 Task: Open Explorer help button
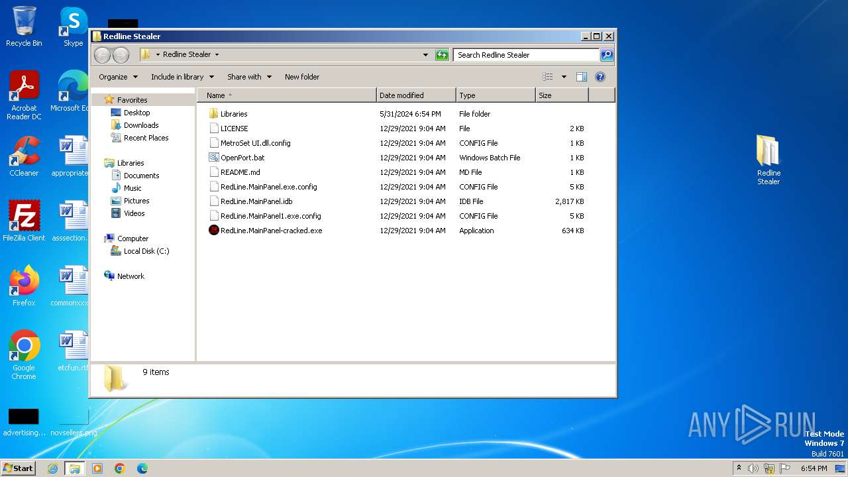600,77
